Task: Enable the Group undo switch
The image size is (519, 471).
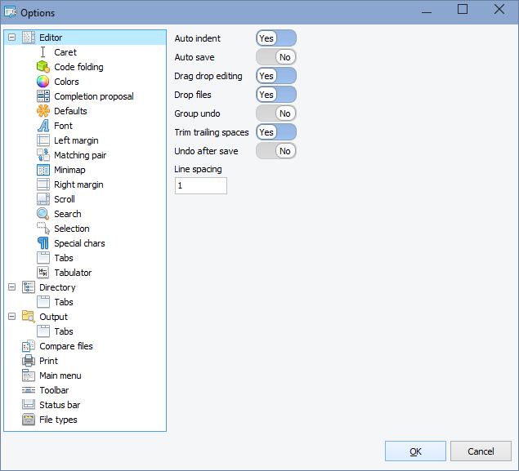Action: [x=276, y=113]
